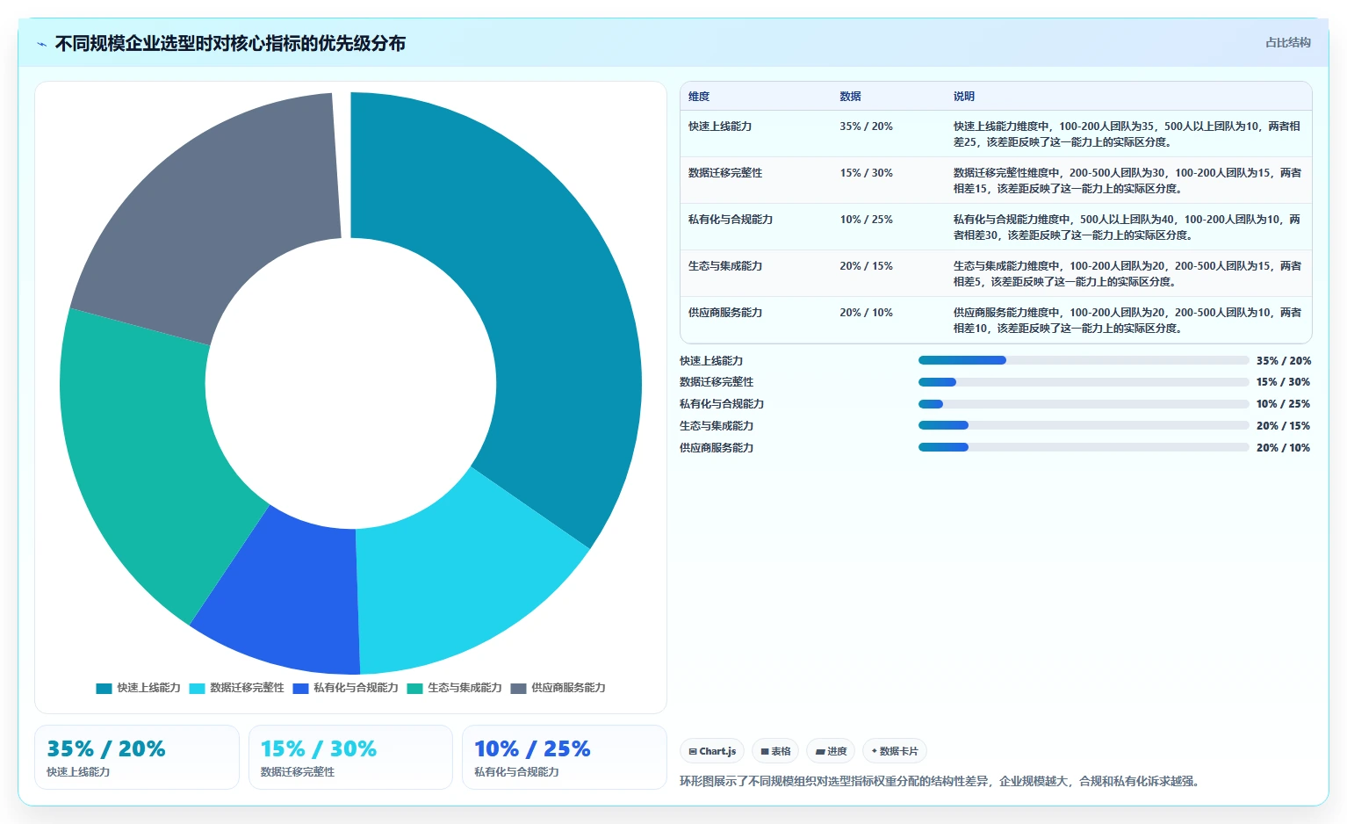Image resolution: width=1347 pixels, height=824 pixels.
Task: Click the 说明 table column header
Action: click(964, 97)
